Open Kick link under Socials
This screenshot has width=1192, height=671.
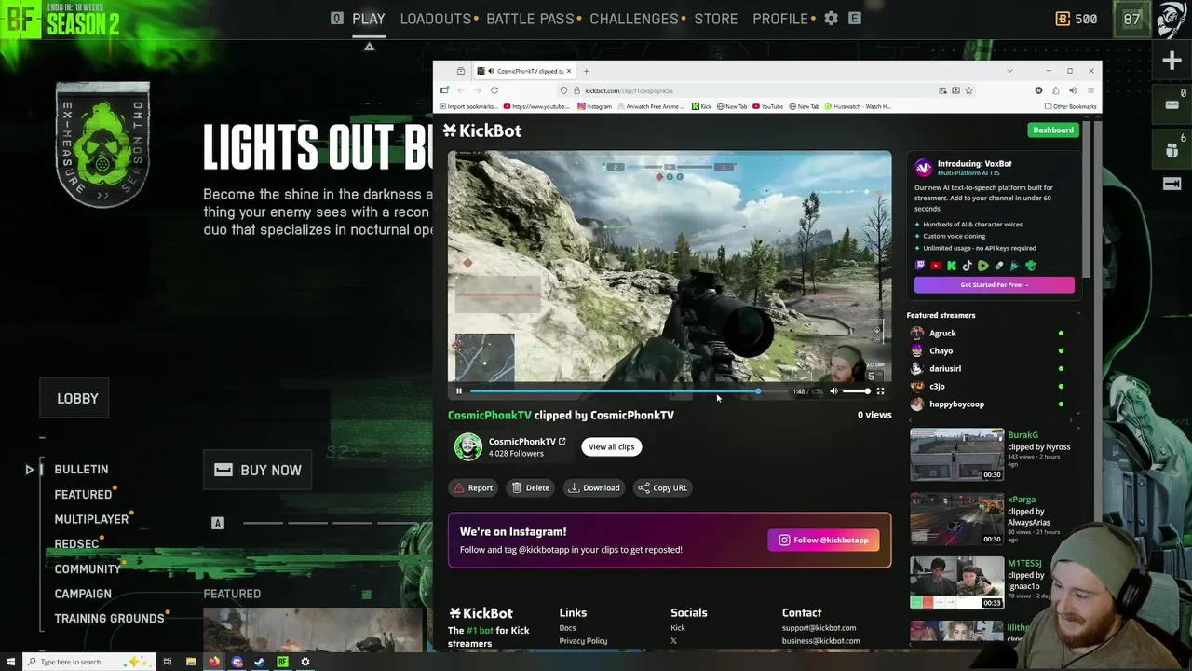(678, 628)
